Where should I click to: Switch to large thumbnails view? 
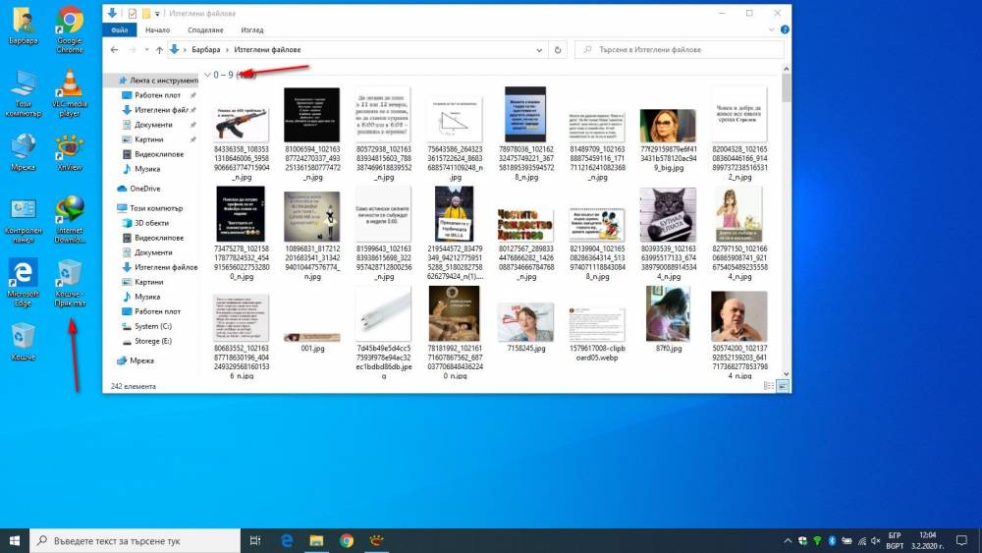click(x=783, y=386)
